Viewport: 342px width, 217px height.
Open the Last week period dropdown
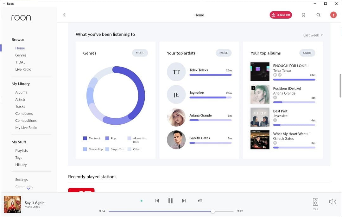coord(313,35)
